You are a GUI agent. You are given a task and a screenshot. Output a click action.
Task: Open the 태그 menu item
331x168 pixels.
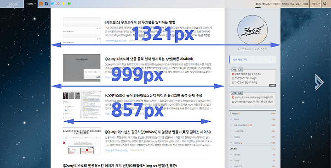tap(292, 4)
